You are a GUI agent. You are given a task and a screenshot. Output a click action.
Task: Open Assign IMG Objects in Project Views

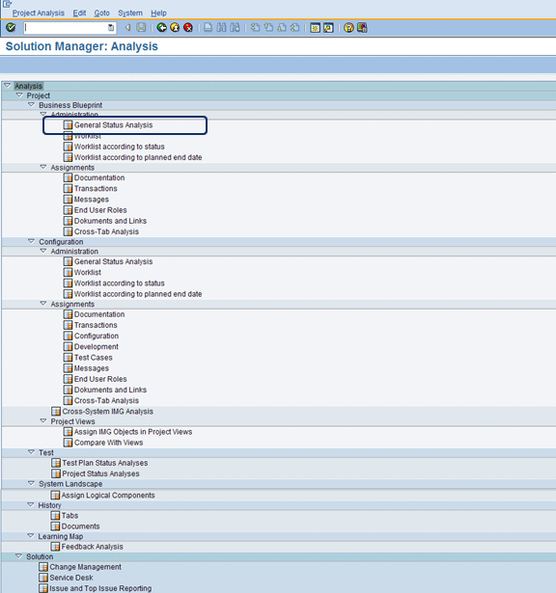click(133, 432)
